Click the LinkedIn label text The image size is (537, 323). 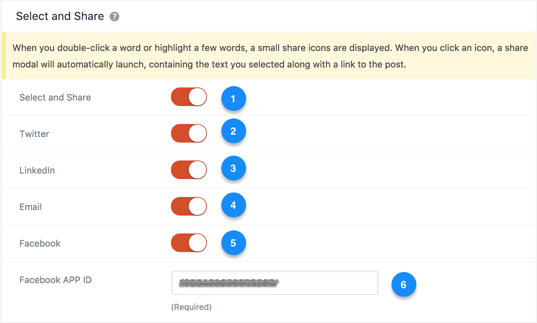(x=37, y=170)
